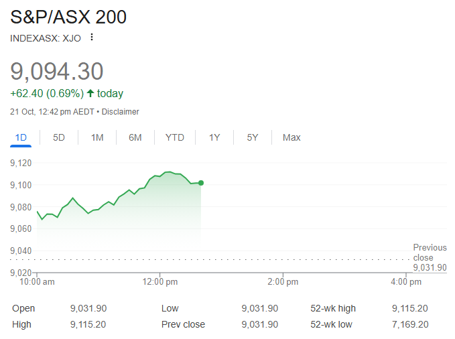
Task: Open the Disclaimer link
Action: tap(121, 112)
